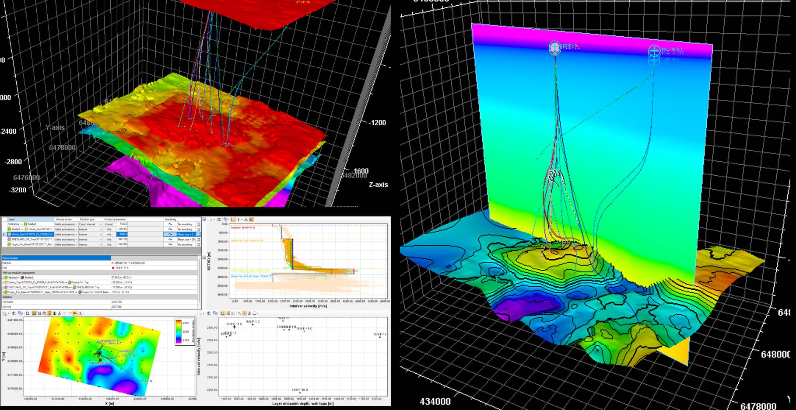
Task: Click the umbrella icon in velocity profile toolbar
Action: tap(219, 219)
